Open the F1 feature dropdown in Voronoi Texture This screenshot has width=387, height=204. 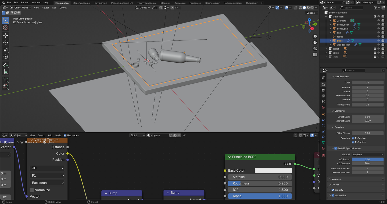coord(47,176)
